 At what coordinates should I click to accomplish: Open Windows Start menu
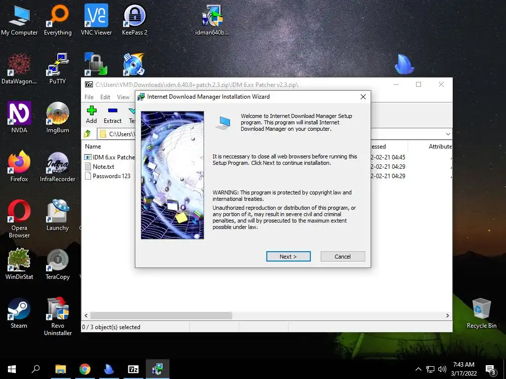point(12,369)
